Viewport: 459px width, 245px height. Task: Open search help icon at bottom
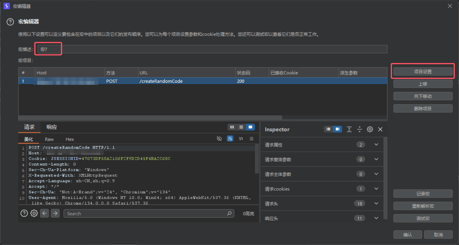[x=24, y=213]
